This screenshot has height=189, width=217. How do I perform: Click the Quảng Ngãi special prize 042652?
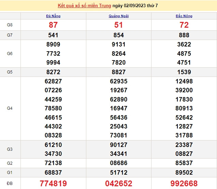point(119,184)
